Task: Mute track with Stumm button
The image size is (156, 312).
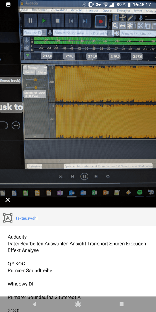Action: [x=29, y=72]
